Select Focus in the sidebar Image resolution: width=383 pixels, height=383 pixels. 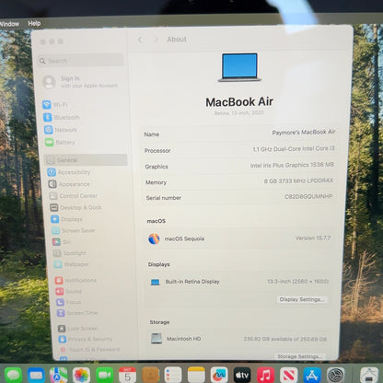point(69,302)
